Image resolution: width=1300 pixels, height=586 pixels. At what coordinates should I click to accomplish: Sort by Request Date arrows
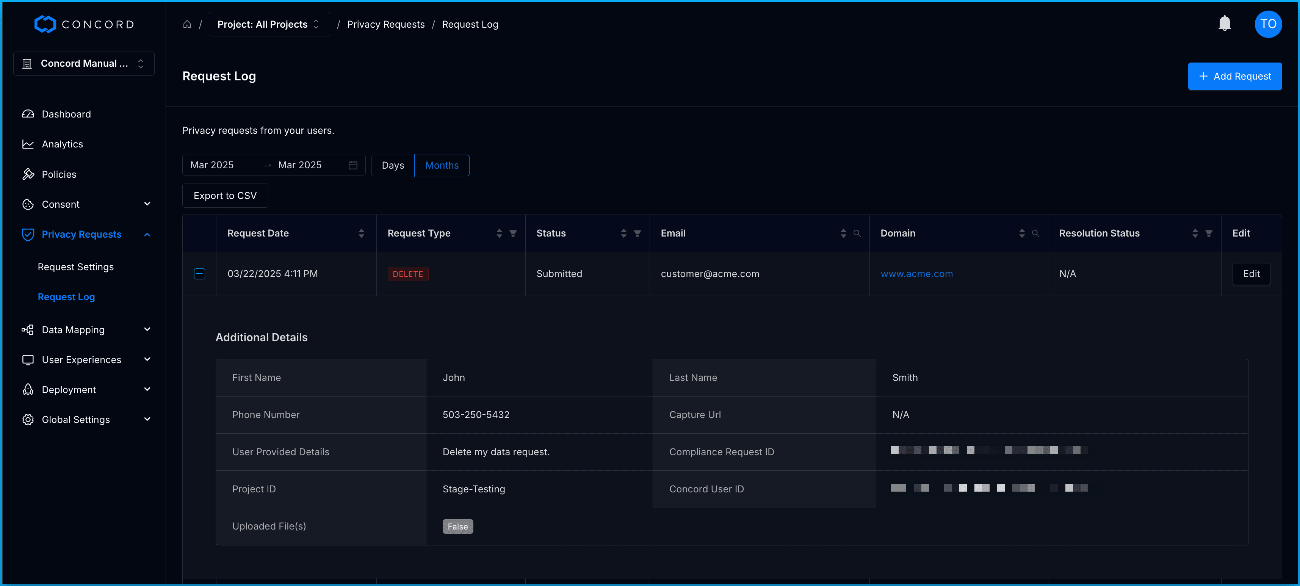(361, 233)
